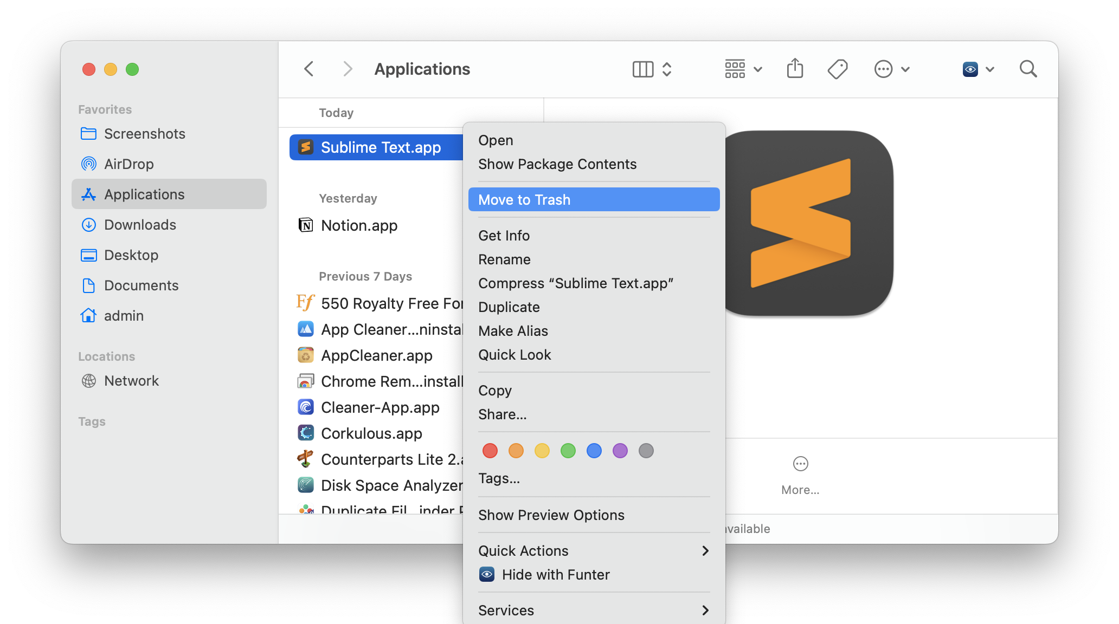Open the ellipsis action menu icon

tap(884, 69)
